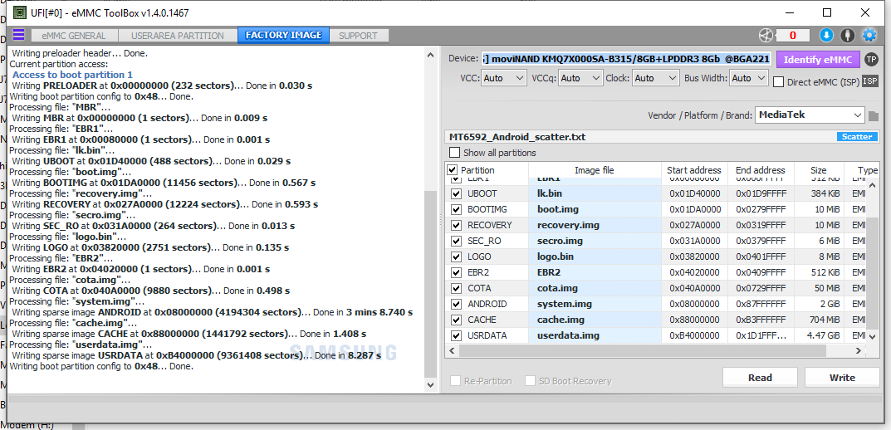Image resolution: width=891 pixels, height=430 pixels.
Task: Click the eMMC ToolBox title bar app icon
Action: pyautogui.click(x=19, y=12)
